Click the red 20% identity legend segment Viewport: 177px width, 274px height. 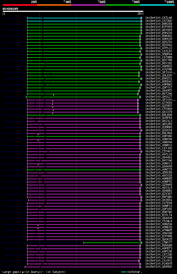point(20,5)
